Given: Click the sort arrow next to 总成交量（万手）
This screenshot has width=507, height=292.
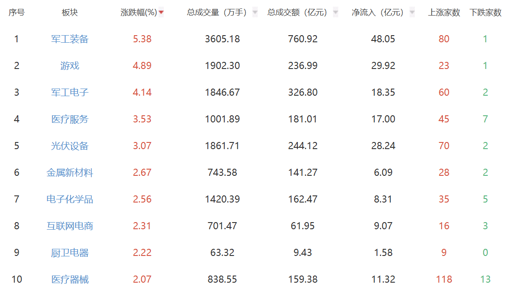Looking at the screenshot, I should 255,12.
